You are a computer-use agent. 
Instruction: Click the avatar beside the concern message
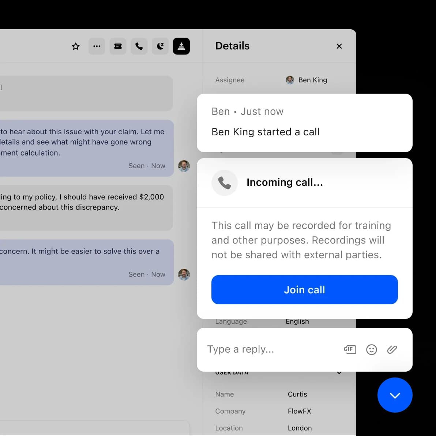point(184,274)
